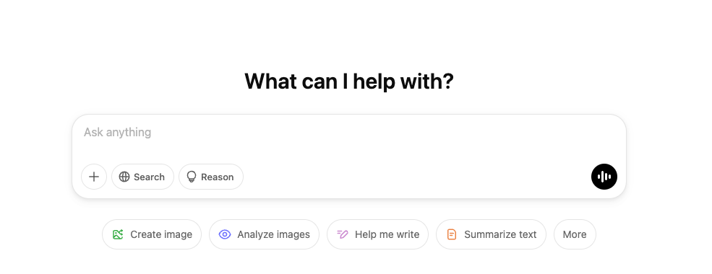Click the globe icon in the Search pill
This screenshot has width=712, height=274.
[x=124, y=177]
